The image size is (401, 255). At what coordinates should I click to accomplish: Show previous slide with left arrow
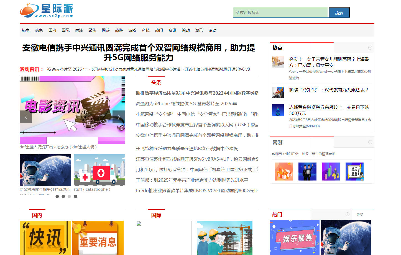point(26,117)
